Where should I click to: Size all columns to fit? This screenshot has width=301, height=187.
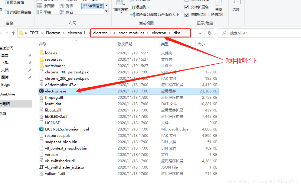click(x=155, y=15)
